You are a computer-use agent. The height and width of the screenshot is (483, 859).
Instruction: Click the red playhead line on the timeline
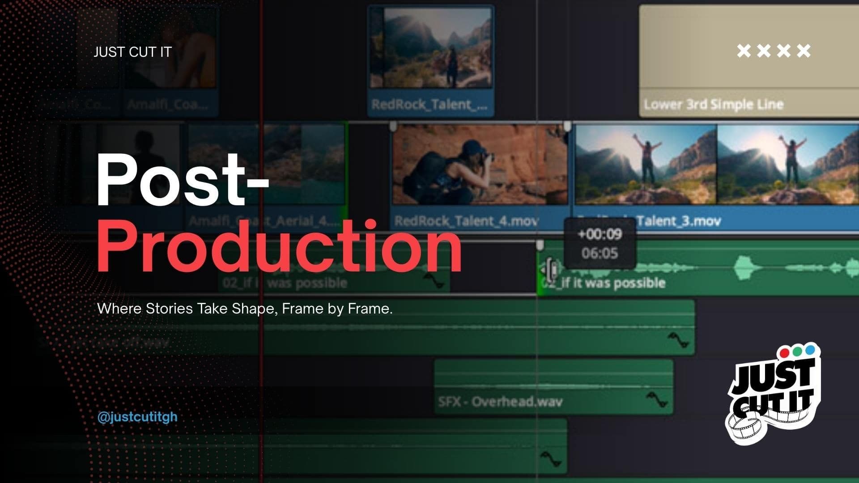coord(261,241)
